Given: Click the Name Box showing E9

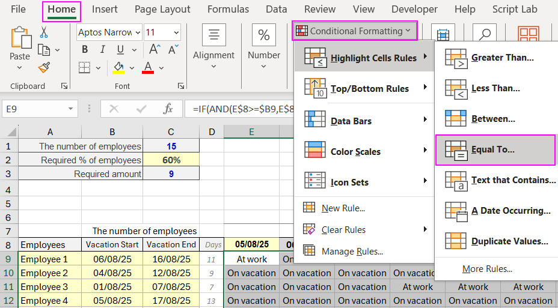Looking at the screenshot, I should click(x=34, y=109).
